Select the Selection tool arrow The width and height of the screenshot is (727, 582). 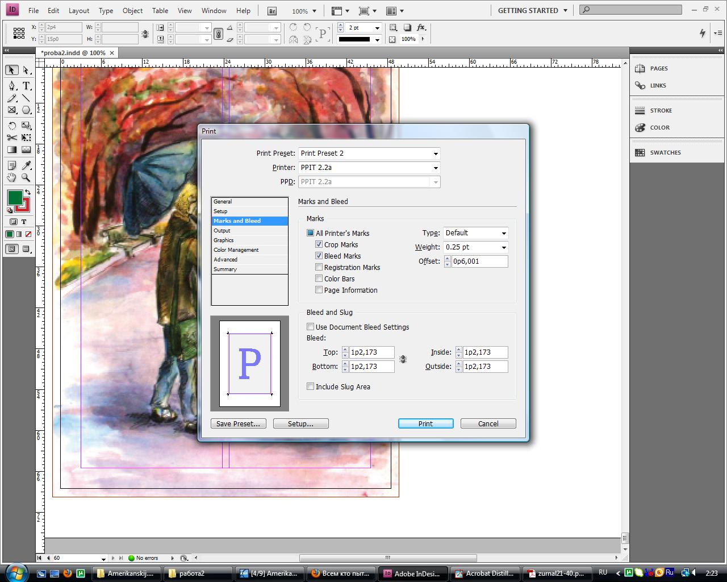click(11, 70)
